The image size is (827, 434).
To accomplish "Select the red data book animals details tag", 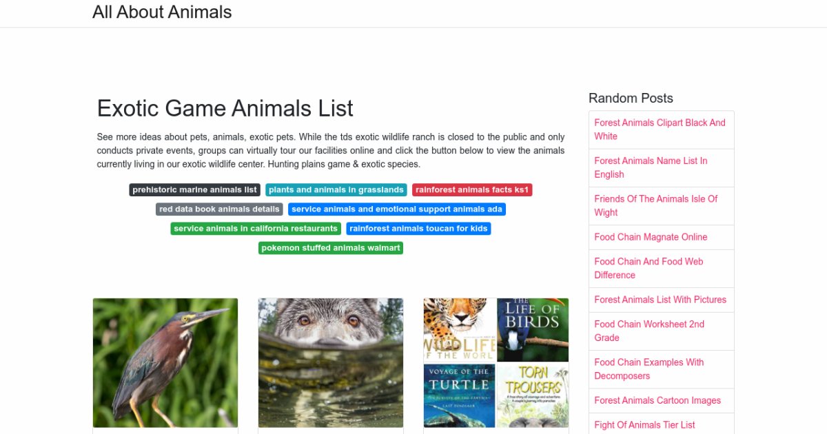I will tap(219, 209).
